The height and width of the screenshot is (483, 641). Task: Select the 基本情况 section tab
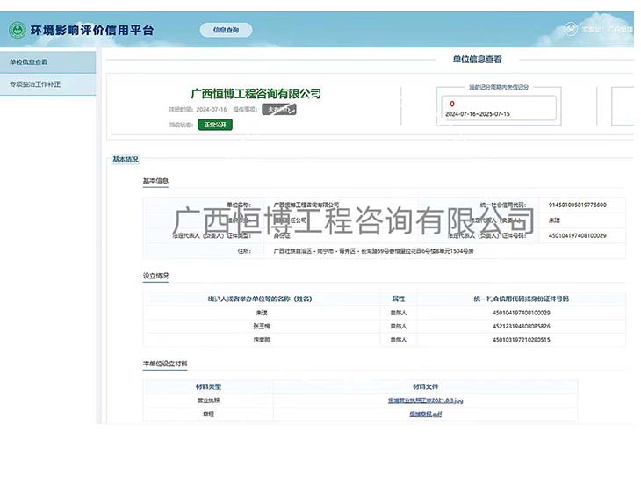[x=126, y=159]
